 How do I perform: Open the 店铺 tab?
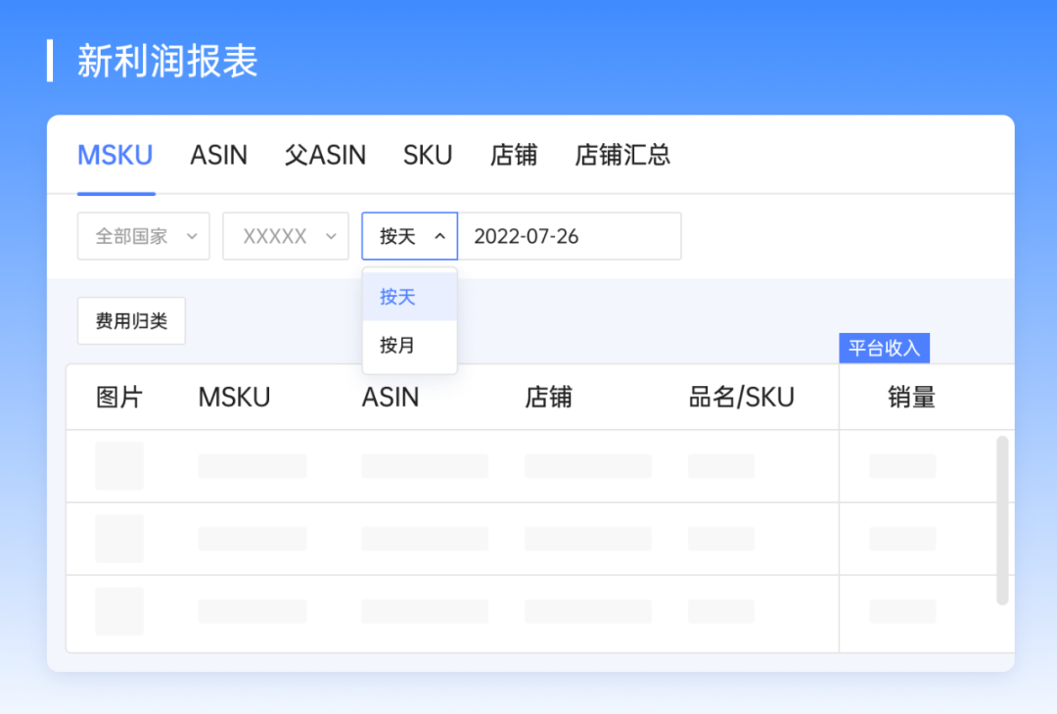point(513,155)
